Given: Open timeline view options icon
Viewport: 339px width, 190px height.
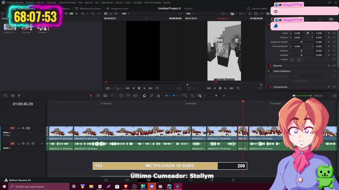Looking at the screenshot, I should pos(5,96).
